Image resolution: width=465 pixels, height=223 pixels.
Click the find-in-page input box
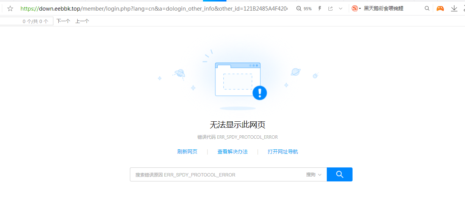pos(26,21)
